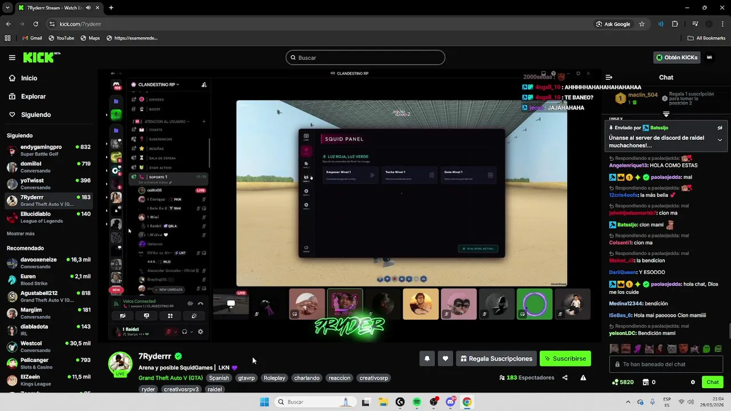Click Regala Suscripciones button
Viewport: 731px width, 411px height.
pyautogui.click(x=496, y=358)
